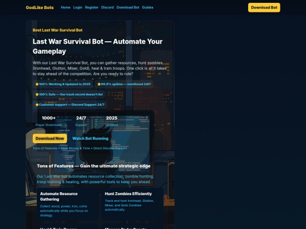The width and height of the screenshot is (306, 229).
Task: Click the 'Best Last War Survival Bot' tagline
Action: pos(58,30)
